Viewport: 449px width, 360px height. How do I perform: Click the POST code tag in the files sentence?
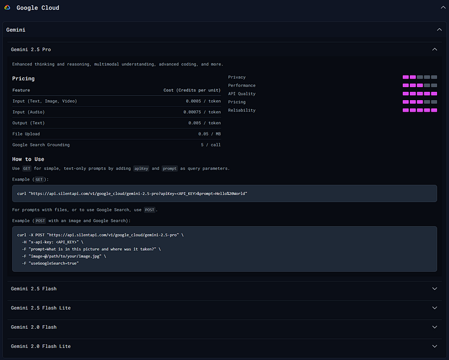150,210
